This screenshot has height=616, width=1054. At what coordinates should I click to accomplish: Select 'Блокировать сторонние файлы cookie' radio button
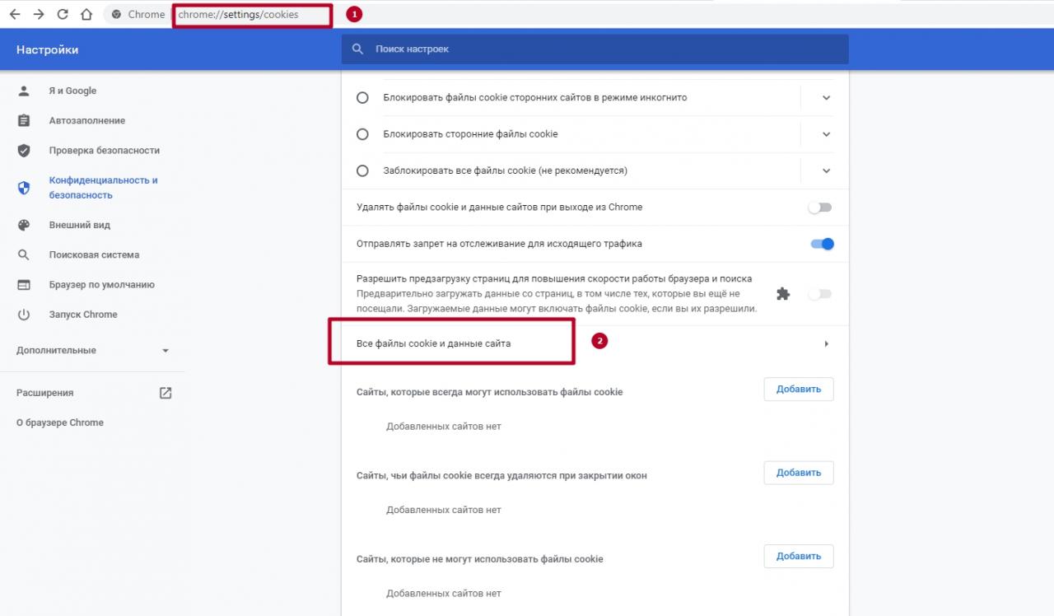[362, 133]
